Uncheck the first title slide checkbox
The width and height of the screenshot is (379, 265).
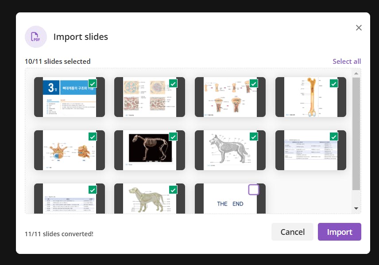pyautogui.click(x=93, y=83)
